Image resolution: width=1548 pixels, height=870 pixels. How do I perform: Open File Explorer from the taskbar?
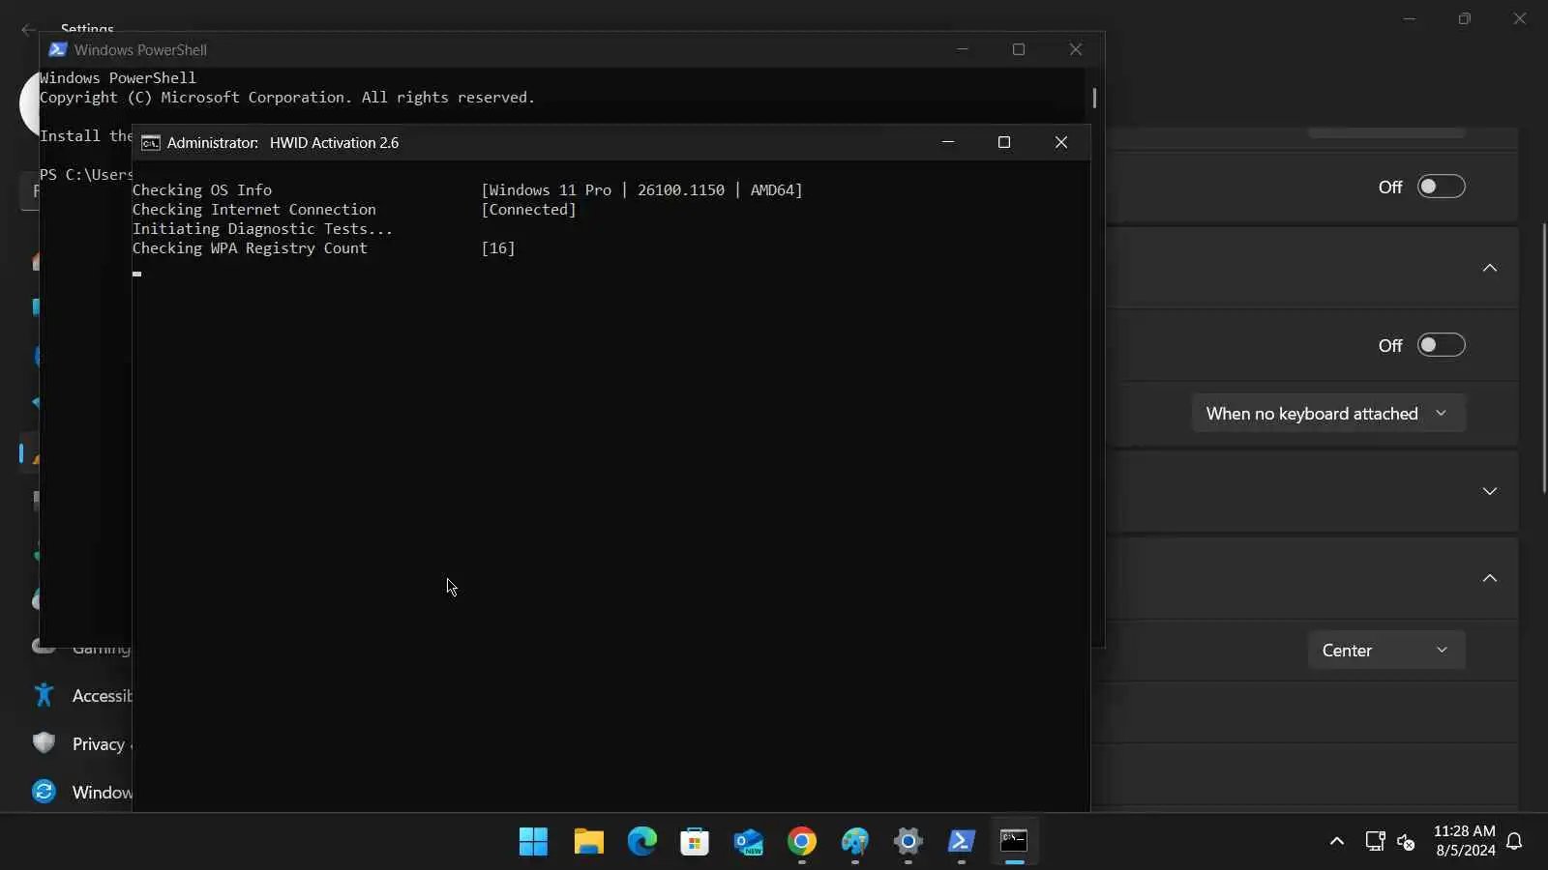[x=588, y=842]
